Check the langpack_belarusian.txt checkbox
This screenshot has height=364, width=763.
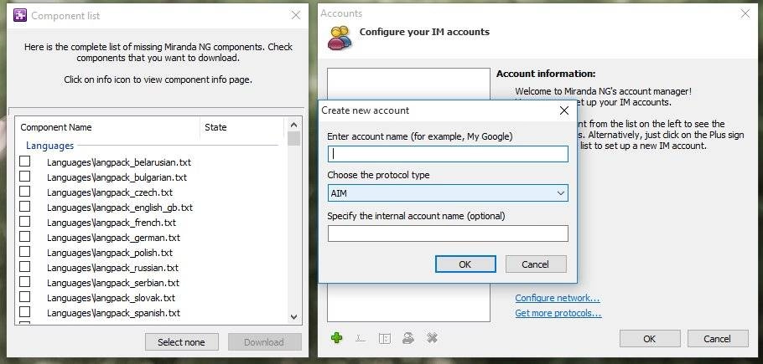coord(25,161)
